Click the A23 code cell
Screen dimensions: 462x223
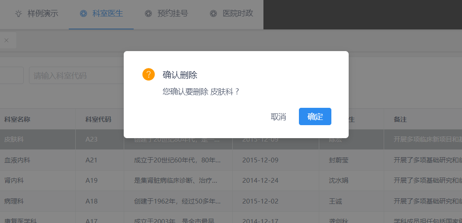point(91,139)
